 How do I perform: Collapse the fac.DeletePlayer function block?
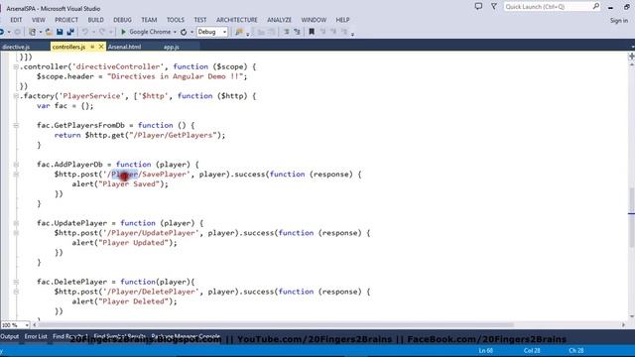click(16, 282)
